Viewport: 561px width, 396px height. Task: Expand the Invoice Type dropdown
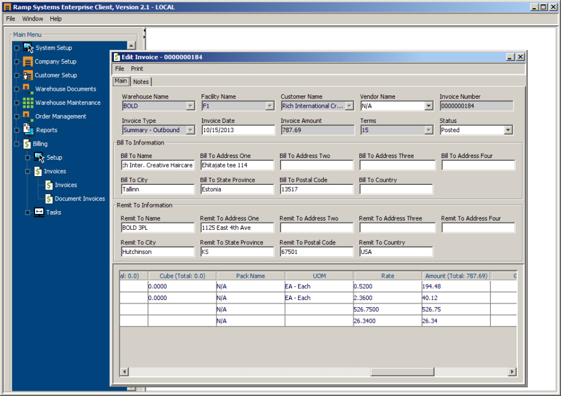(x=190, y=129)
